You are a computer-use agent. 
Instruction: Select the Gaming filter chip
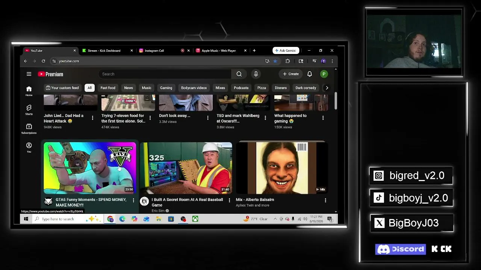[166, 88]
